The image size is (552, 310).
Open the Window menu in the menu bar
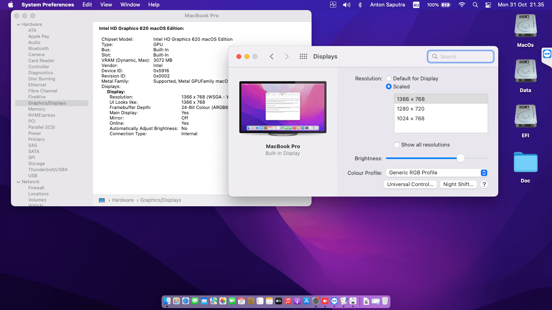[130, 5]
